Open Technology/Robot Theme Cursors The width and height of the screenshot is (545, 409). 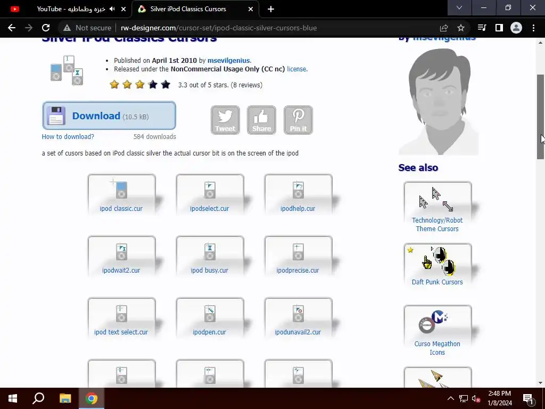[437, 208]
